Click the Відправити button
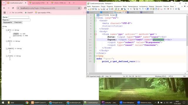Viewport: 188px width, 105px height. tap(8, 22)
